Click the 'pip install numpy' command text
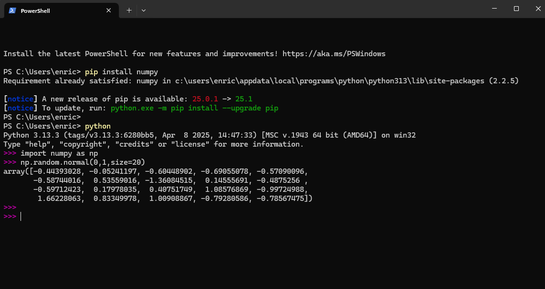The image size is (545, 289). [121, 72]
